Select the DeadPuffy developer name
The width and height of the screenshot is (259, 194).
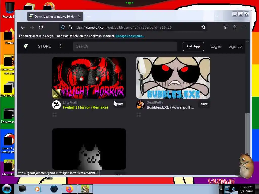coord(155,102)
